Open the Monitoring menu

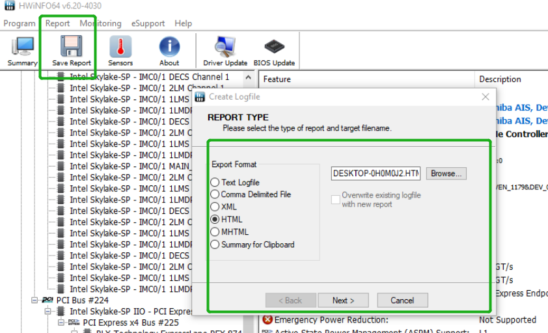[100, 23]
